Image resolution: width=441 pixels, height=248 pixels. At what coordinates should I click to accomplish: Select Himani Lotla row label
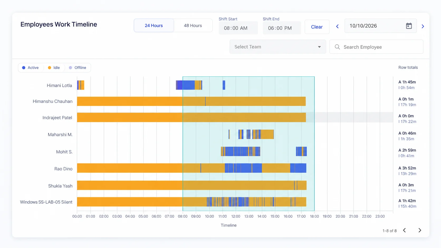point(59,85)
